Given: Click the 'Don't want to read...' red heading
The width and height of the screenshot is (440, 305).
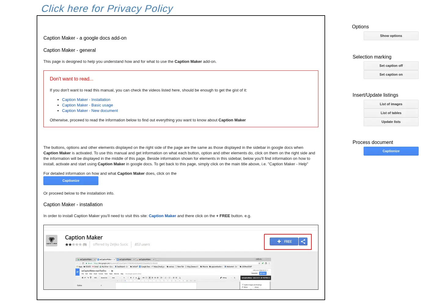Looking at the screenshot, I should click(x=71, y=79).
